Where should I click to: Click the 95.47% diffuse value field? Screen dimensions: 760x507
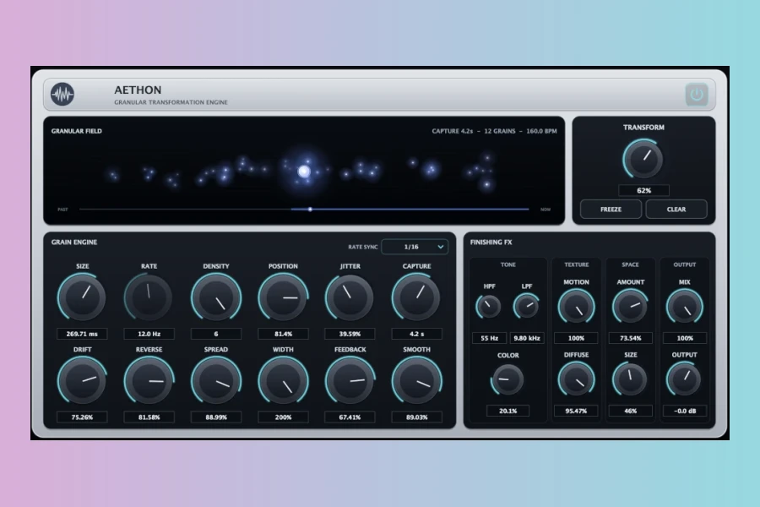pos(576,411)
